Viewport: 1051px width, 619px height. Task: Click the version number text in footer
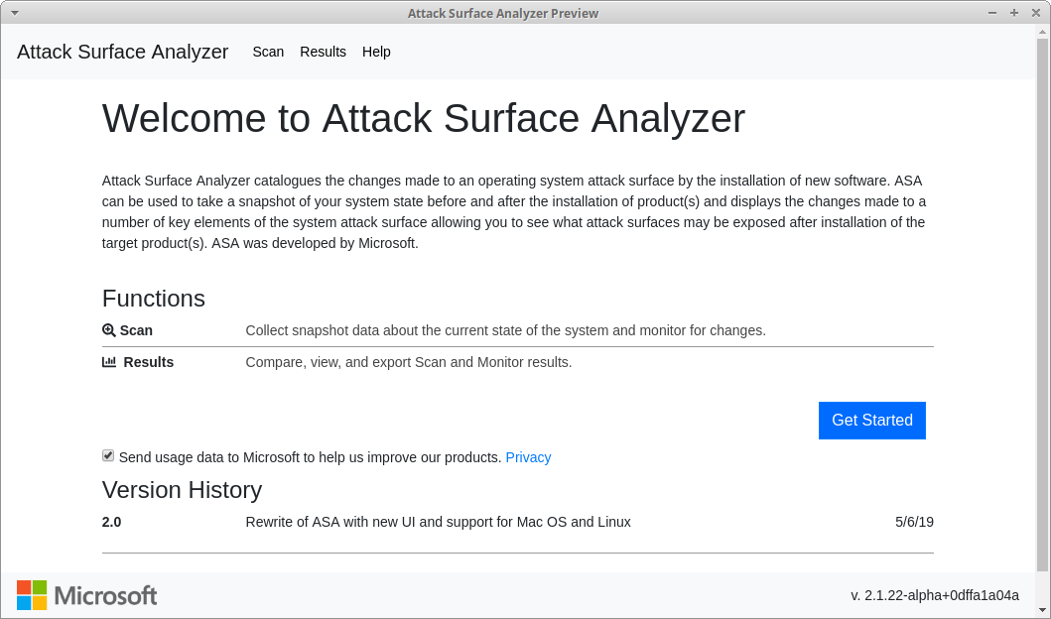(x=935, y=595)
